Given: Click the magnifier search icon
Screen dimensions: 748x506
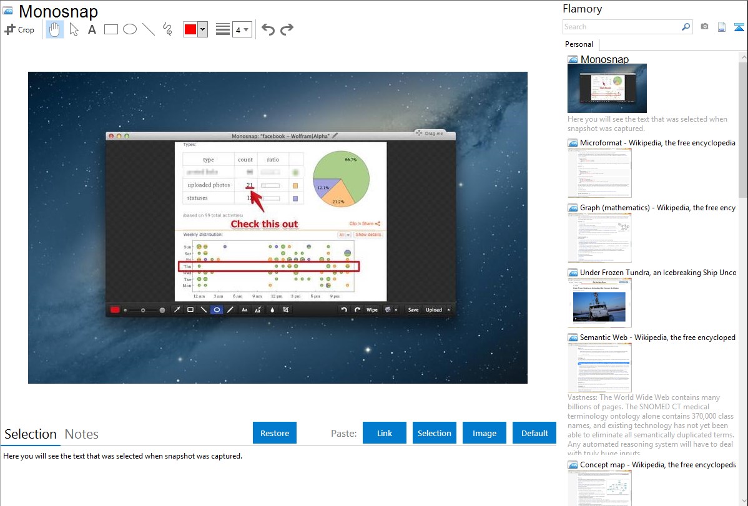Looking at the screenshot, I should click(x=686, y=27).
